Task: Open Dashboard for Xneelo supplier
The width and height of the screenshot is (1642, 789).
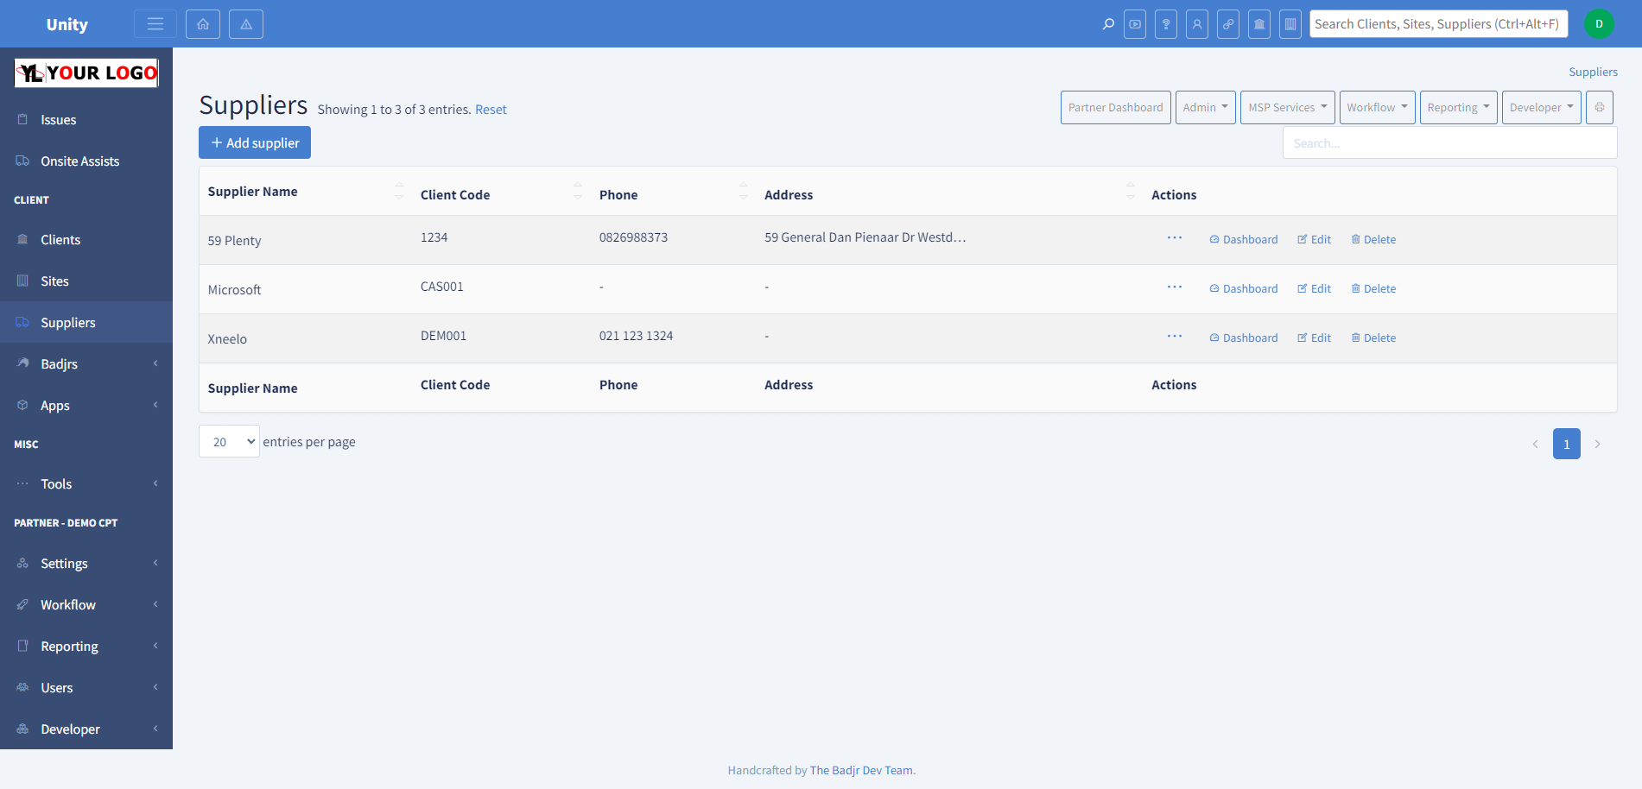Action: point(1244,338)
